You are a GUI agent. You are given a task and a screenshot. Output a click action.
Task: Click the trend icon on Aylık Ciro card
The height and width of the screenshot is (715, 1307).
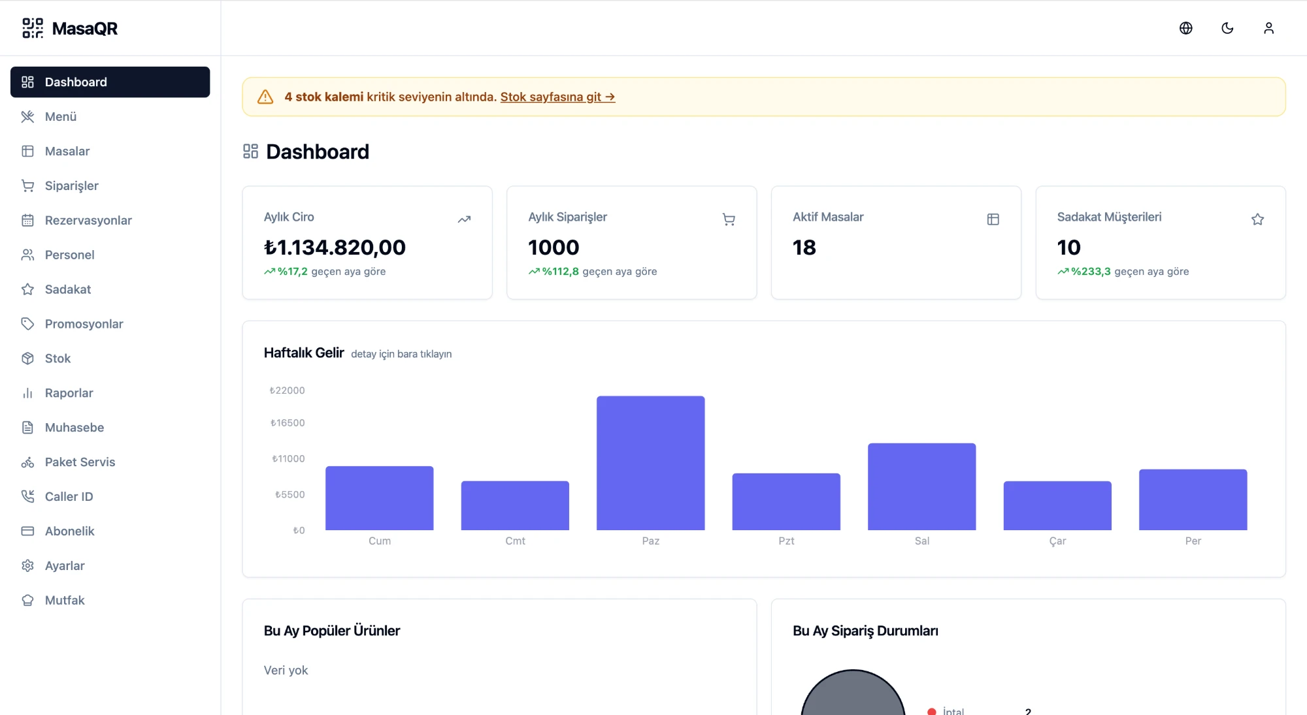(x=464, y=219)
